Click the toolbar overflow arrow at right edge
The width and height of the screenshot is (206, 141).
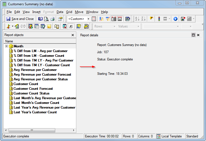pos(202,24)
